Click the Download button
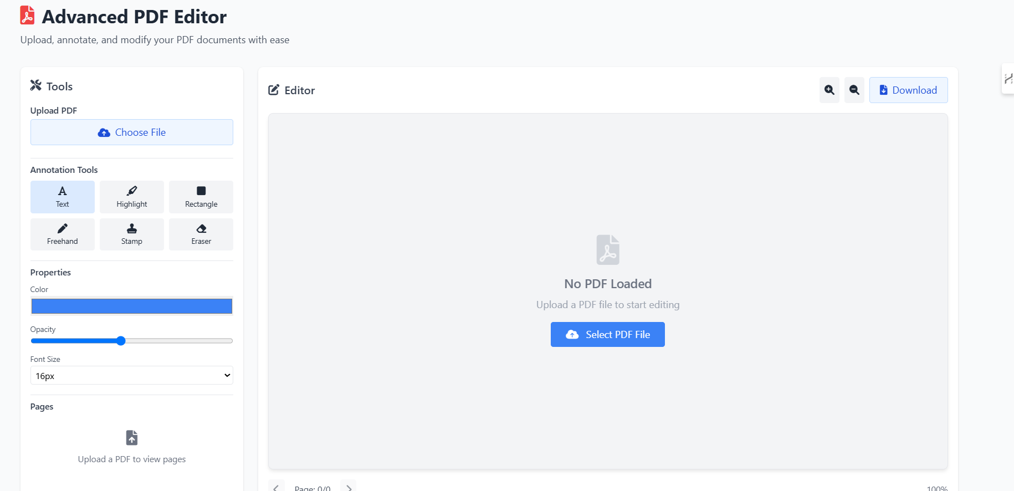Screen dimensions: 1014x491 point(908,90)
